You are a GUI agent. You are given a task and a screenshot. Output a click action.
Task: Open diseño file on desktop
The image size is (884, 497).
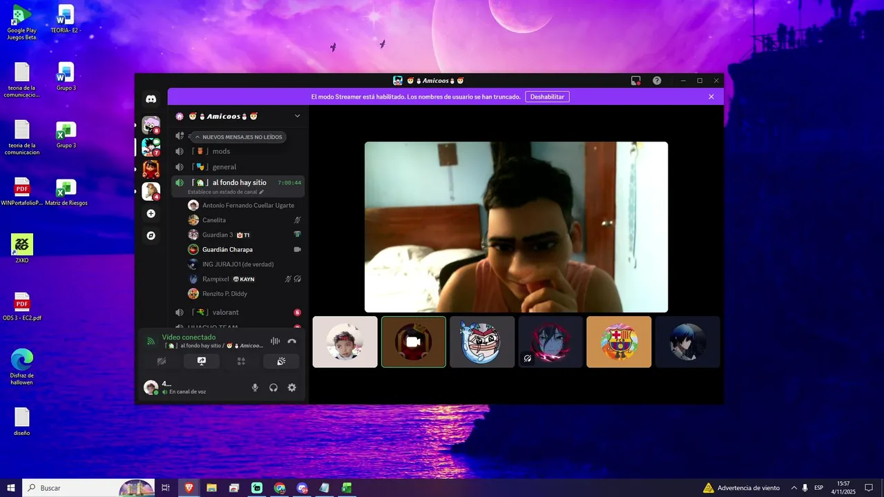[21, 422]
